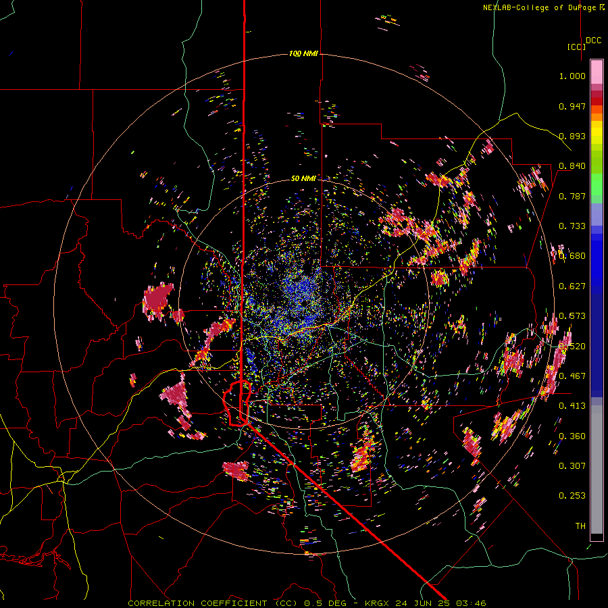This screenshot has height=608, width=608.
Task: Click the 100 NMI range ring label
Action: (x=303, y=53)
